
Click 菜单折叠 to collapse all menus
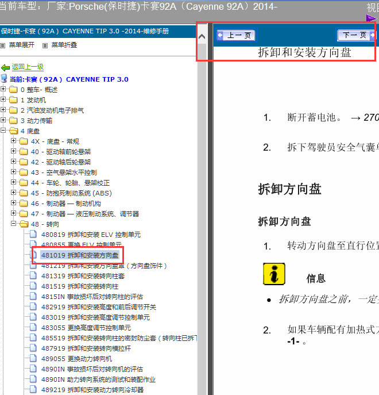point(64,45)
